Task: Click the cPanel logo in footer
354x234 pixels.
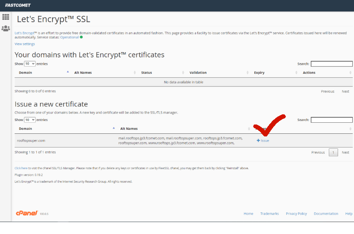Action: [x=27, y=213]
